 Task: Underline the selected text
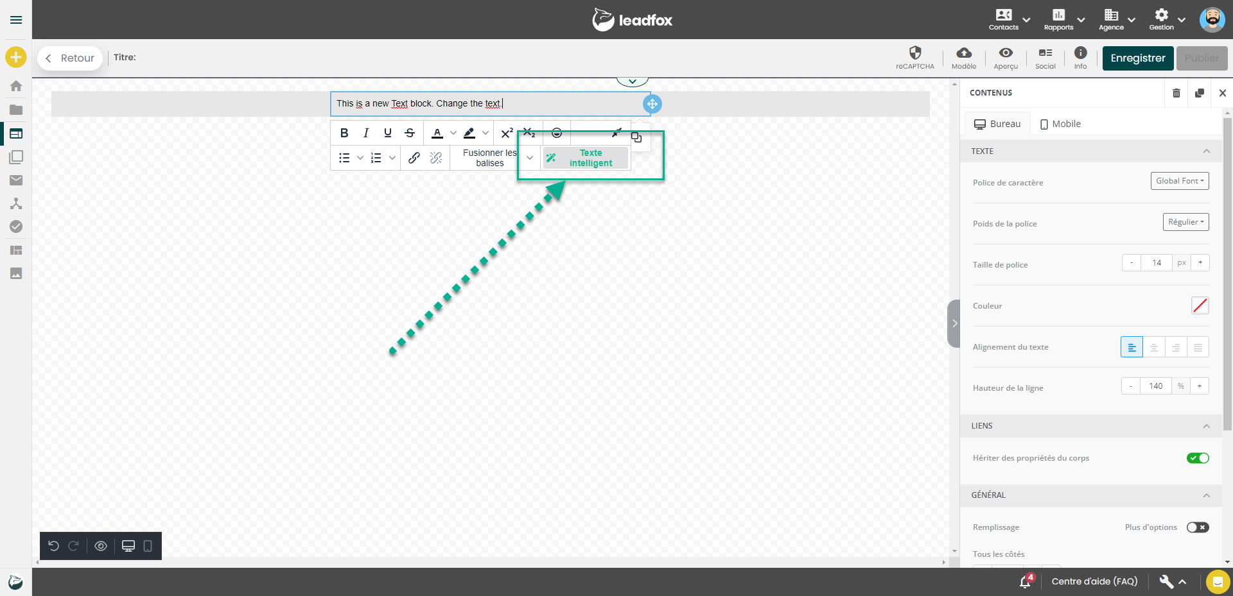coord(388,133)
